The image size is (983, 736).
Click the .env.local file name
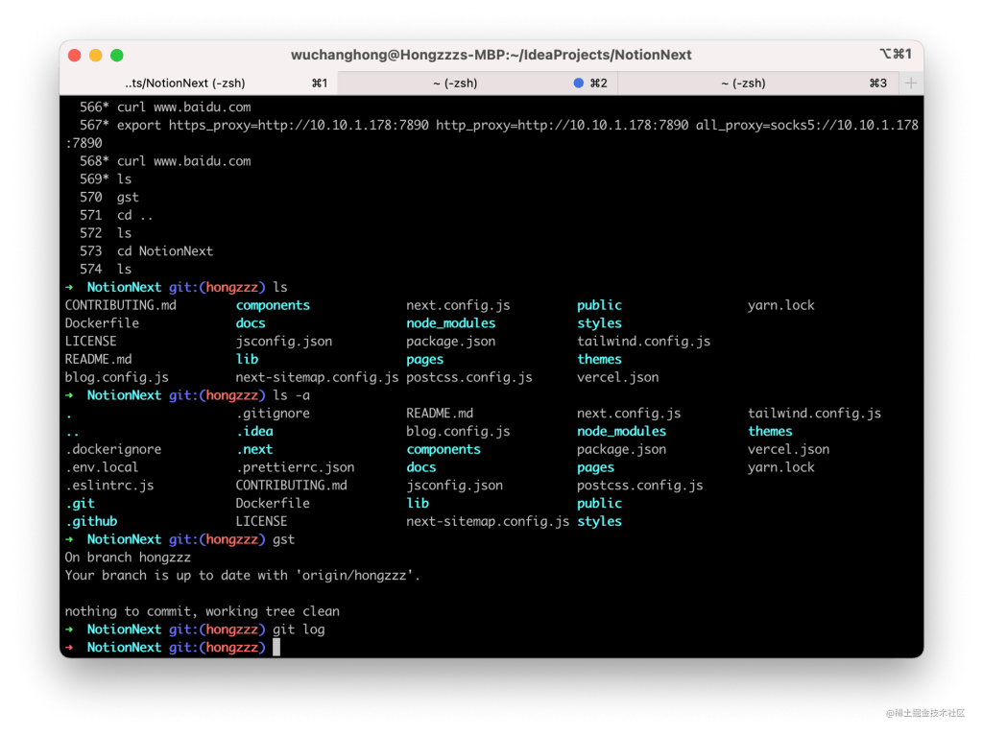(x=102, y=467)
